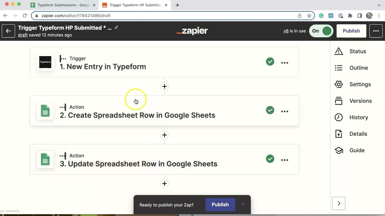Open the draft link under title
This screenshot has width=385, height=216.
coord(23,35)
